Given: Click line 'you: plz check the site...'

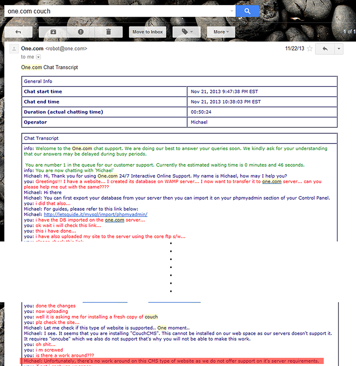Looking at the screenshot, I should click(x=51, y=322).
